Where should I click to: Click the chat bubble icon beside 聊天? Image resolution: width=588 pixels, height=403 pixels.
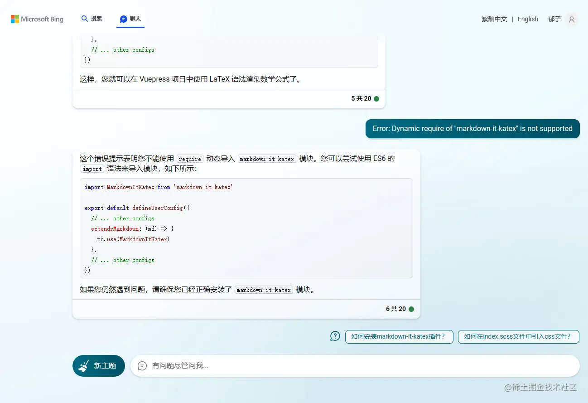pos(122,19)
